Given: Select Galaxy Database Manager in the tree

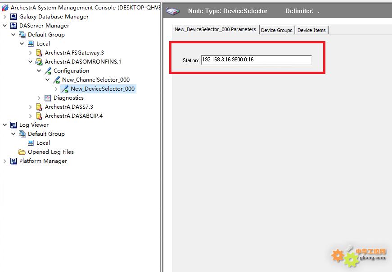Looking at the screenshot, I should pos(54,17).
